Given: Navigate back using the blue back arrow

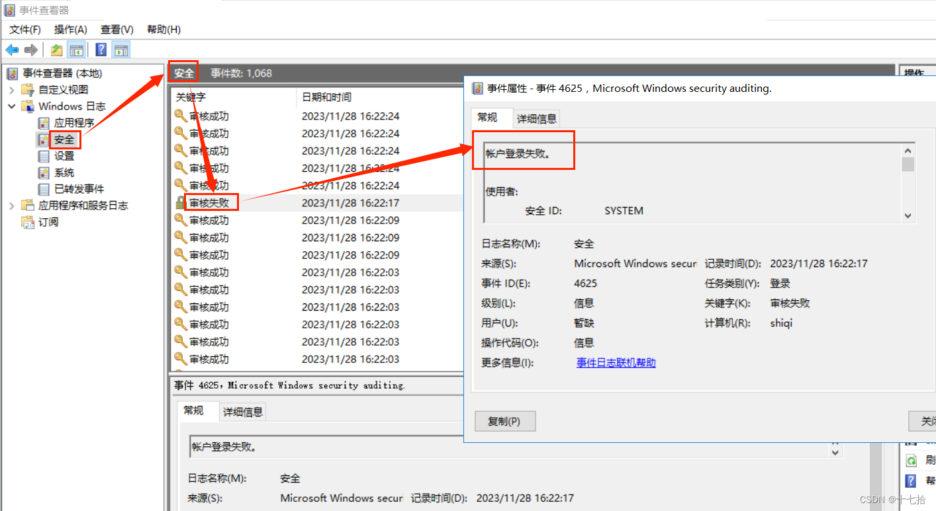Looking at the screenshot, I should [x=11, y=49].
